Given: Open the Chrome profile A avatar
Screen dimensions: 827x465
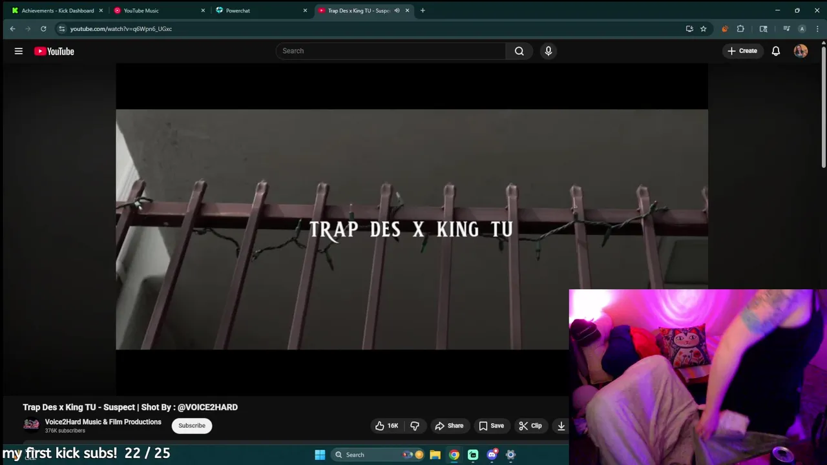Looking at the screenshot, I should tap(802, 28).
